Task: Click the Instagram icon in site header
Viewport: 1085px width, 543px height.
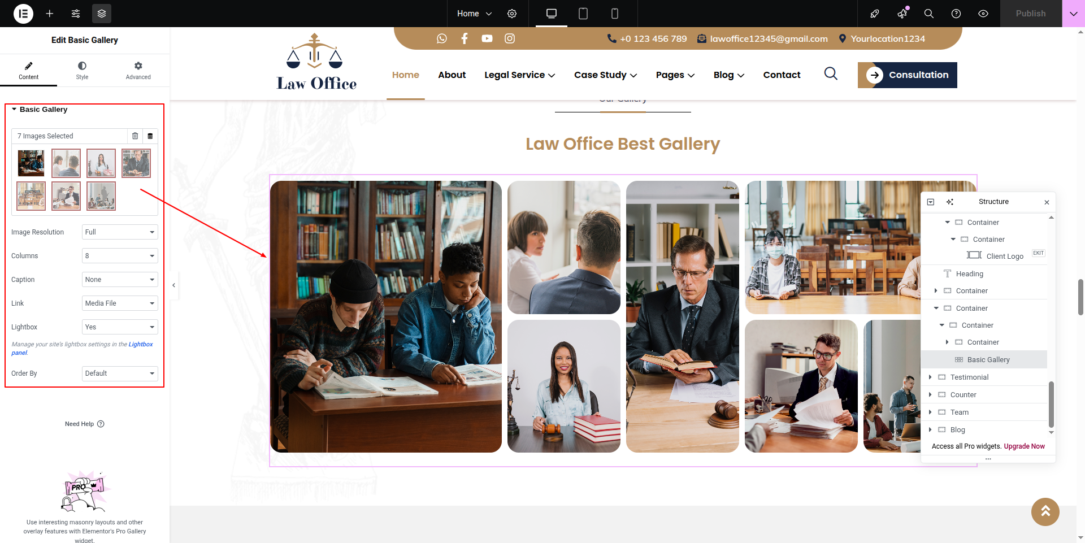Action: 510,38
